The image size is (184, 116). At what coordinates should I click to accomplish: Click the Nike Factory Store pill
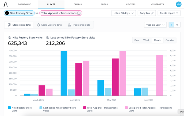click(19, 13)
